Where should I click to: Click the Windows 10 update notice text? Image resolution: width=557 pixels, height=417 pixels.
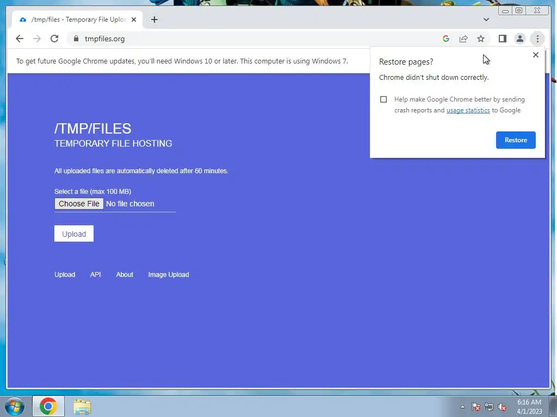tap(182, 61)
